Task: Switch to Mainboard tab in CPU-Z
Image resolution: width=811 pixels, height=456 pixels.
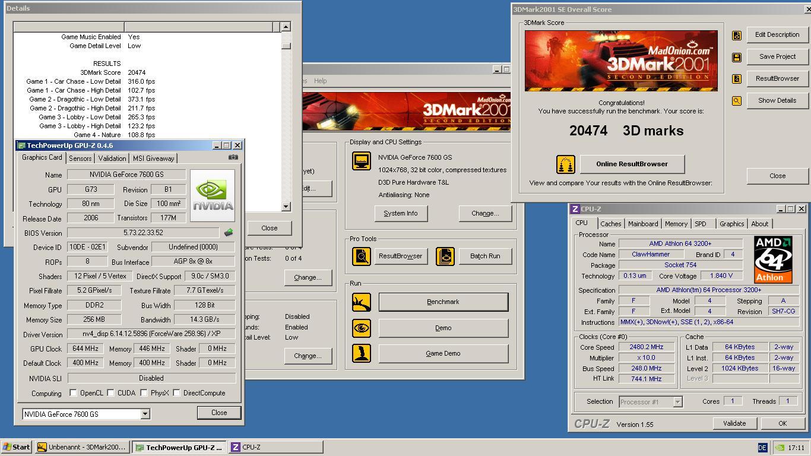Action: [643, 224]
